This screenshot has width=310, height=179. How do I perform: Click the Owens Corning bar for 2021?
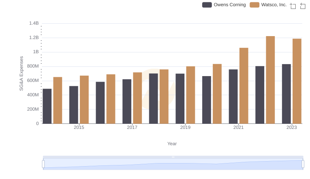(233, 97)
